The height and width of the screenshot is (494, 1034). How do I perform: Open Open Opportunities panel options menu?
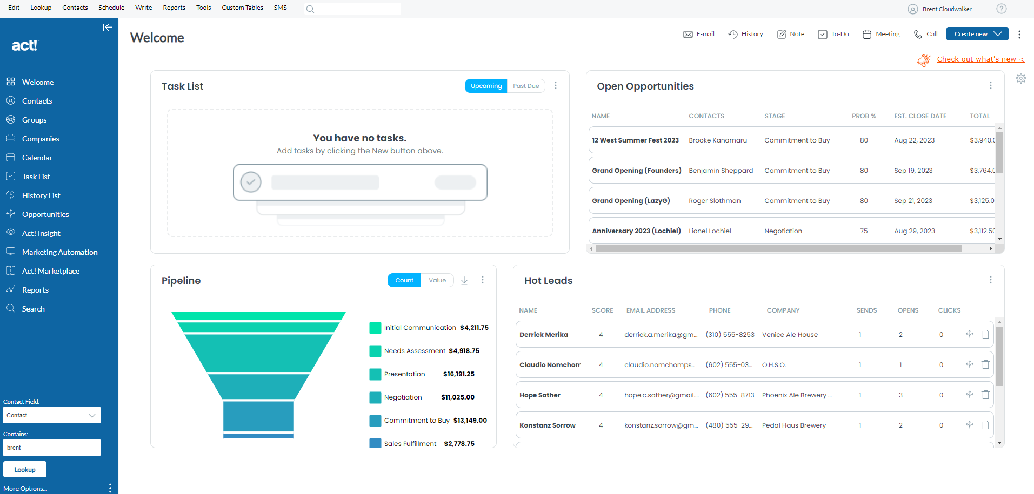pos(990,86)
